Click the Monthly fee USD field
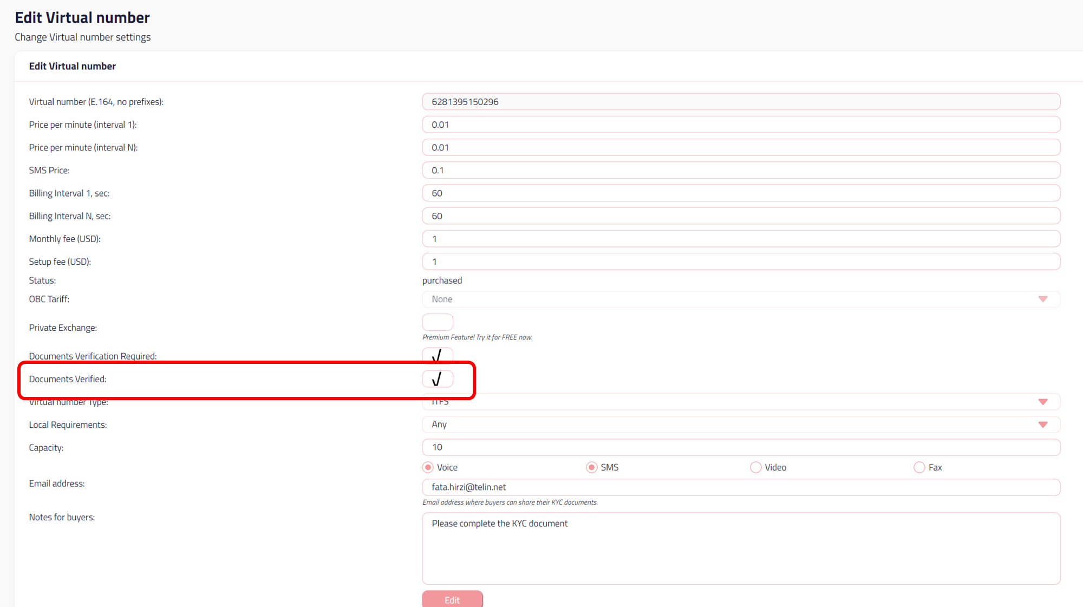The image size is (1083, 607). [740, 239]
